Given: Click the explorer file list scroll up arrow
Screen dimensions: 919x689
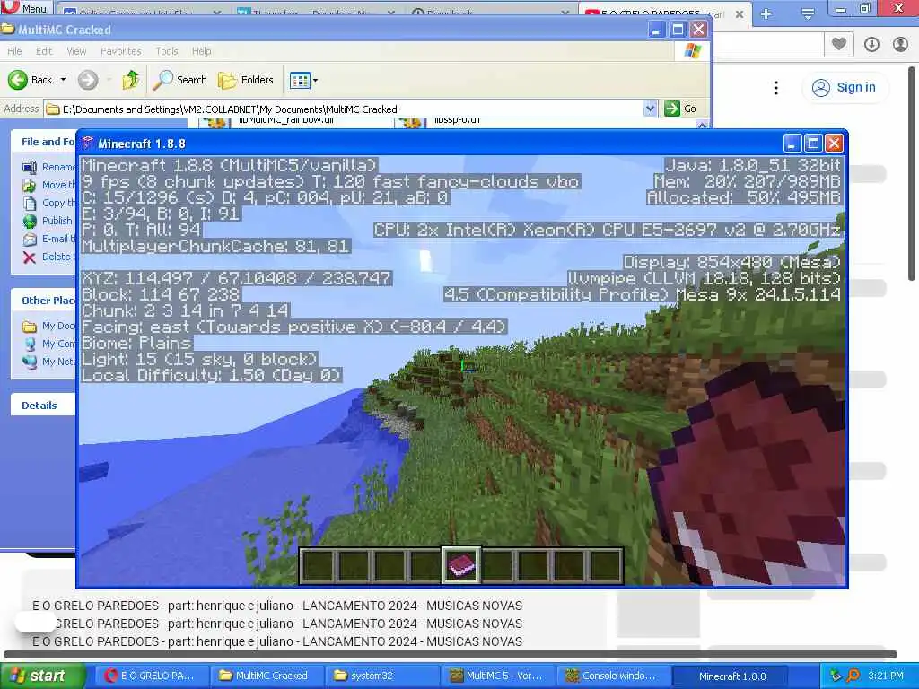Looking at the screenshot, I should pos(702,124).
